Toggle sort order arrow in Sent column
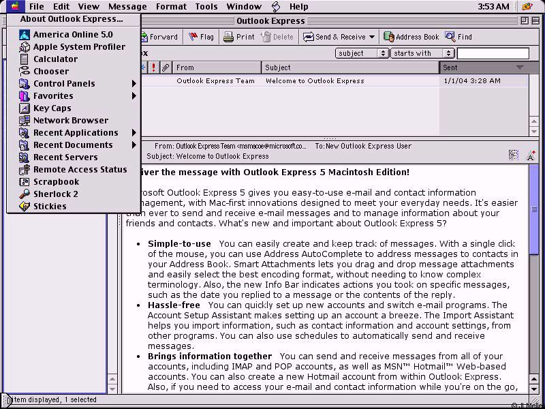The image size is (545, 409). point(520,67)
